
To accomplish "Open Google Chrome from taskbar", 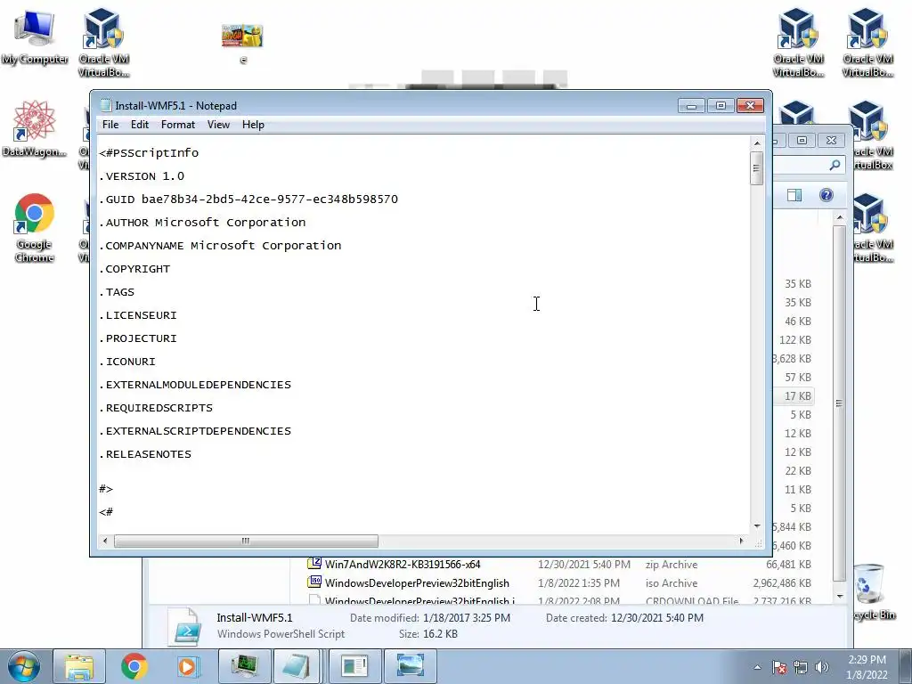I will [x=134, y=666].
